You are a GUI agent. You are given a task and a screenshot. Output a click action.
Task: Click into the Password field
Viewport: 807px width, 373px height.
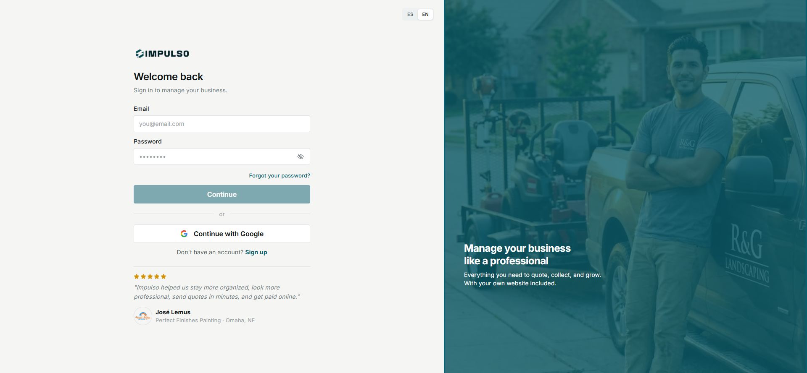click(x=222, y=157)
